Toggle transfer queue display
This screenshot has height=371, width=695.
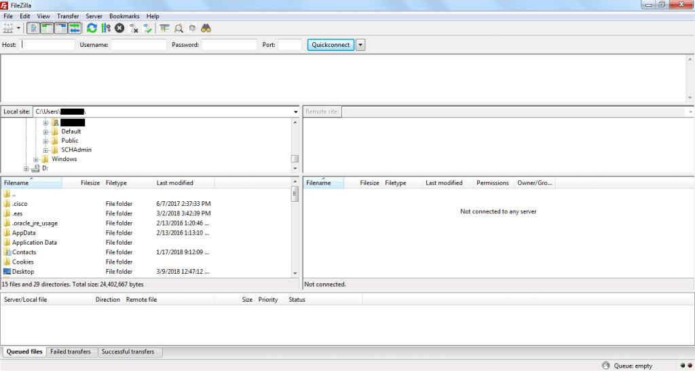[x=75, y=28]
